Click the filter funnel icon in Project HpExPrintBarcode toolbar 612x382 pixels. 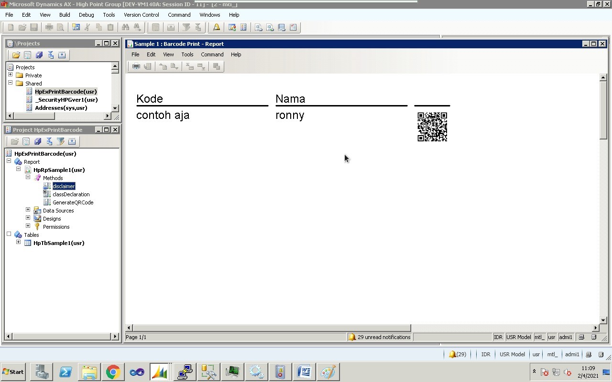tap(61, 141)
